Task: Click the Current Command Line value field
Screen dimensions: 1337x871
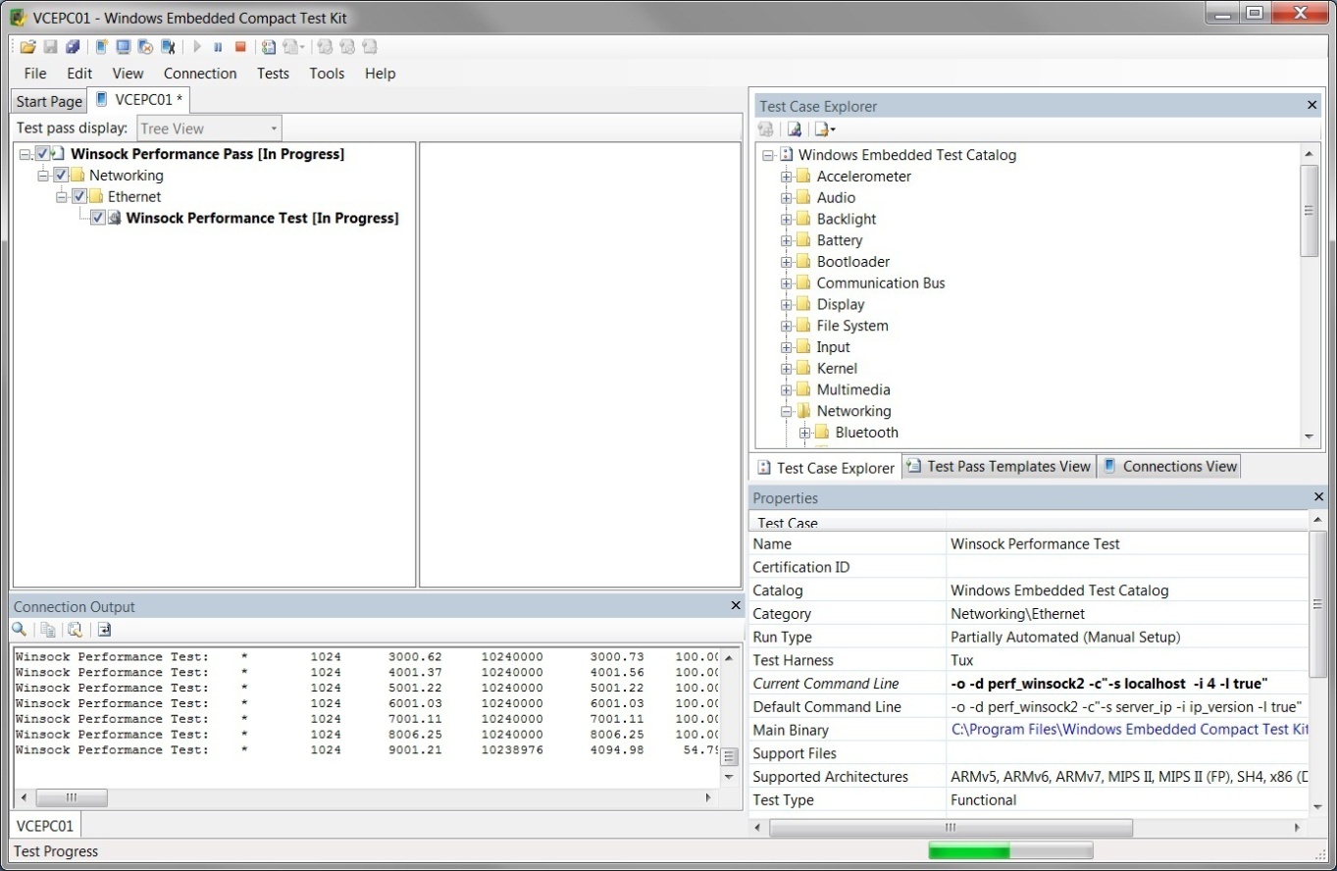Action: click(x=1127, y=684)
